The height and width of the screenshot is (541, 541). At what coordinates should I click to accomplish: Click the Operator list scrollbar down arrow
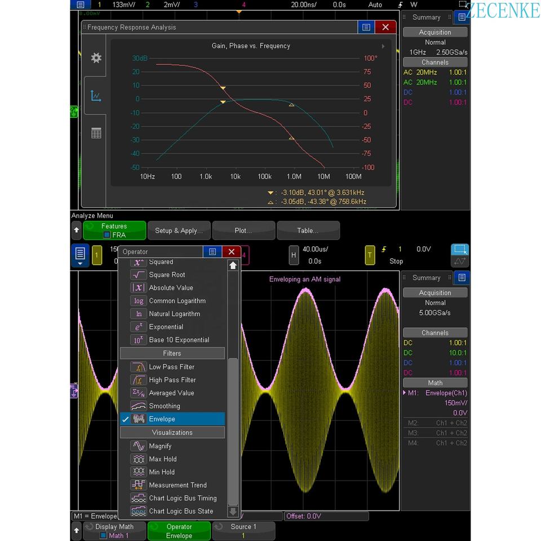pos(233,511)
